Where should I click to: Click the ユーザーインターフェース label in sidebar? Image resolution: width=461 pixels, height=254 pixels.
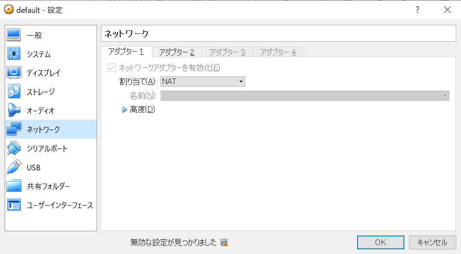(60, 205)
